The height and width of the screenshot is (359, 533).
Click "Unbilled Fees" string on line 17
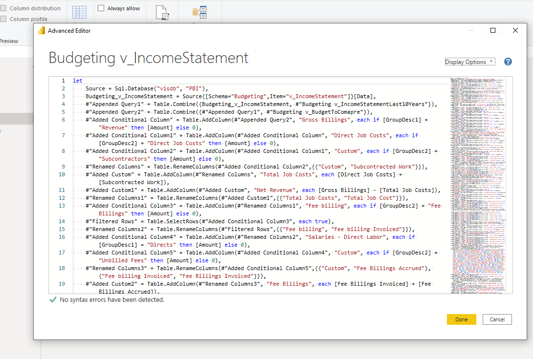[123, 260]
